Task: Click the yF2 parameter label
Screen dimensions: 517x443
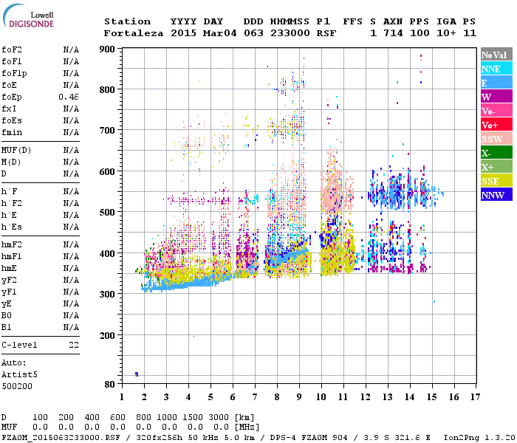Action: point(9,281)
